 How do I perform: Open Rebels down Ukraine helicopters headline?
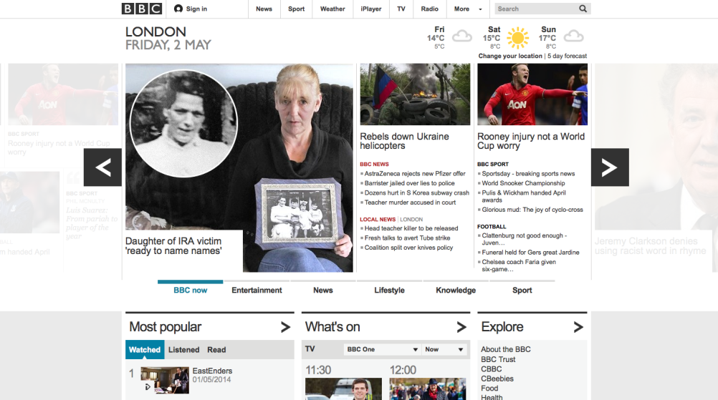404,141
